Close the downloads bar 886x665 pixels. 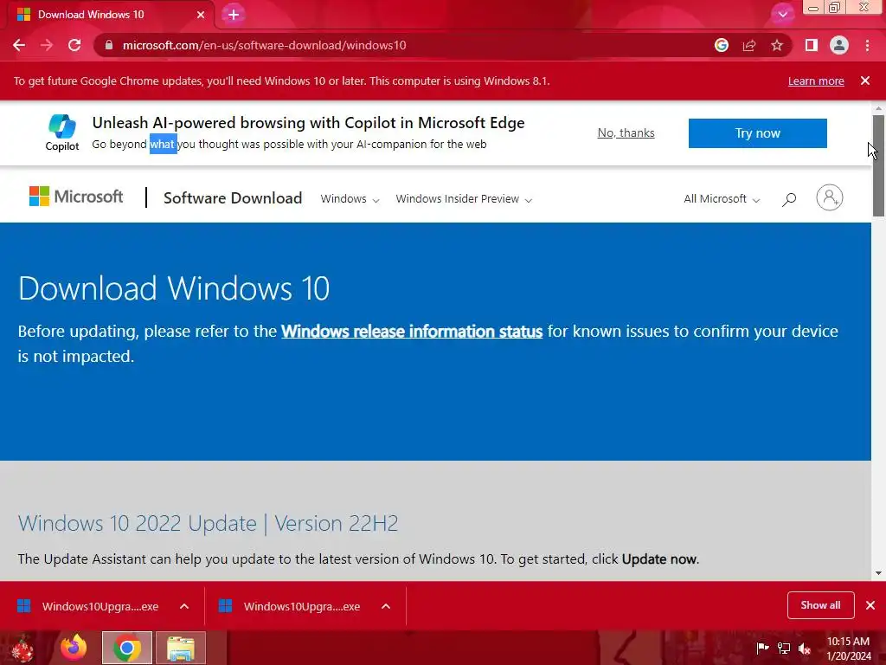pos(870,605)
